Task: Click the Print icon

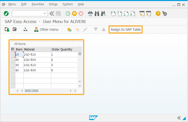Action: coord(90,13)
